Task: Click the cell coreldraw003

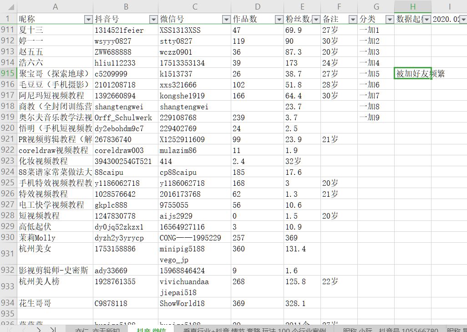Action: pyautogui.click(x=126, y=150)
